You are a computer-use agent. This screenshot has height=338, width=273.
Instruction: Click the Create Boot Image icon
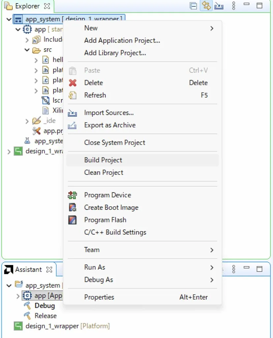click(x=72, y=208)
